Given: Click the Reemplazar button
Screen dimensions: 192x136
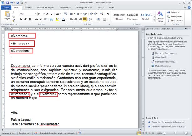Looking at the screenshot, I should 174,17.
